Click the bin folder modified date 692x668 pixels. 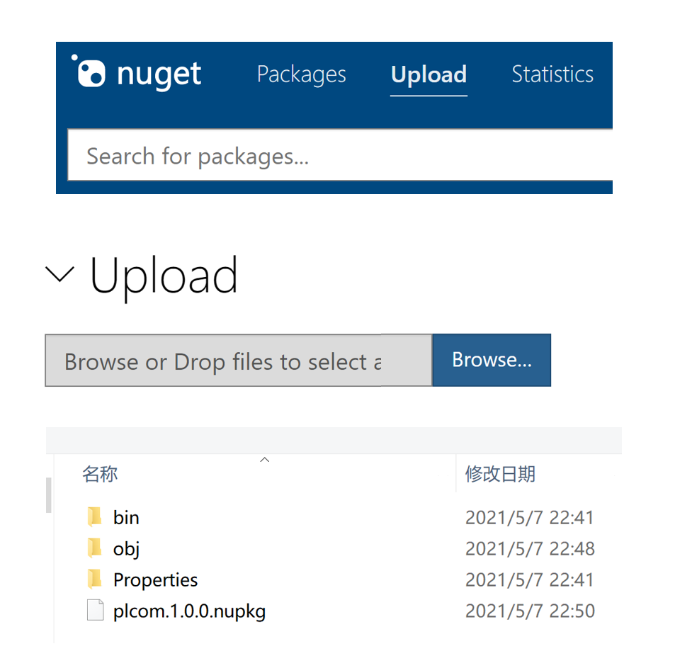coord(529,517)
